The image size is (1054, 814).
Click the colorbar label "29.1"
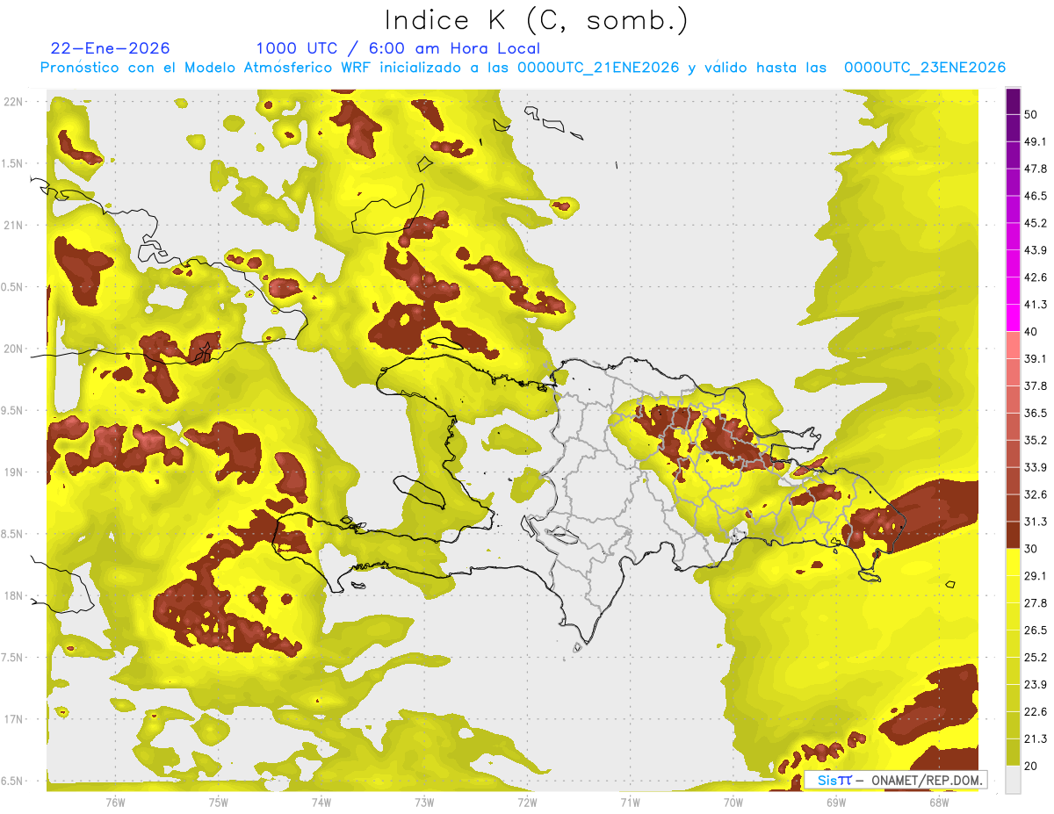(x=1036, y=576)
